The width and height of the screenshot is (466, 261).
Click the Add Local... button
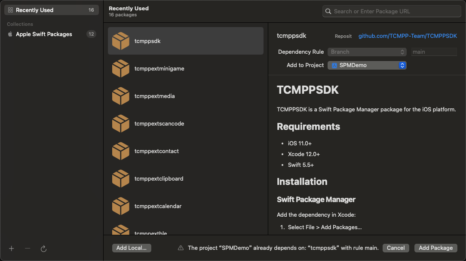tap(132, 248)
